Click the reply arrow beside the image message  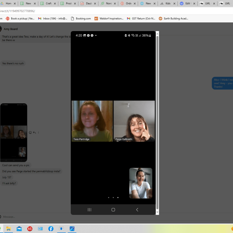[x=34, y=133]
